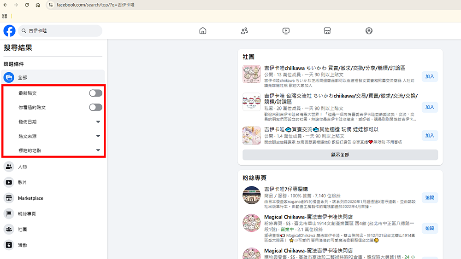Click the 最新貼文 label
This screenshot has width=461, height=259.
27,93
